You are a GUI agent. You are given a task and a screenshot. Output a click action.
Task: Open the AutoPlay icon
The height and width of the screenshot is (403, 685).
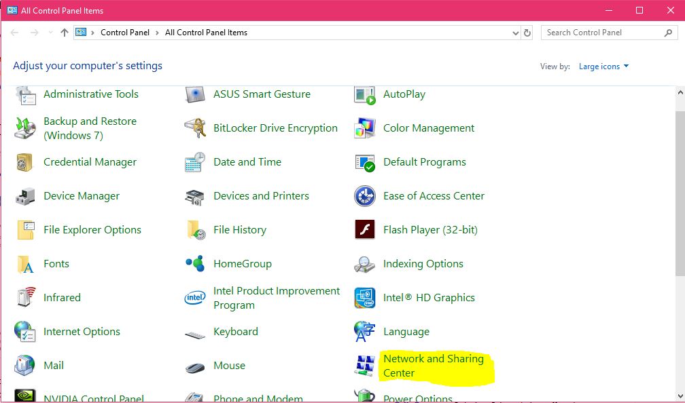pyautogui.click(x=365, y=95)
